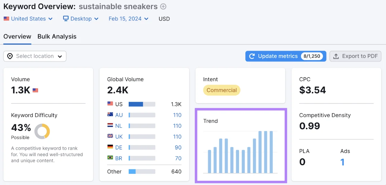386x185 pixels.
Task: Click the add keyword plus icon
Action: click(163, 6)
